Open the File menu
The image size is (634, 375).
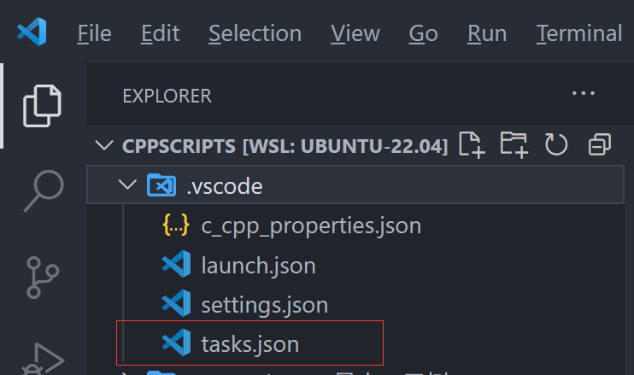pyautogui.click(x=94, y=33)
